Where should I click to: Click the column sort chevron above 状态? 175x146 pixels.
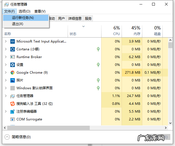click(x=84, y=26)
